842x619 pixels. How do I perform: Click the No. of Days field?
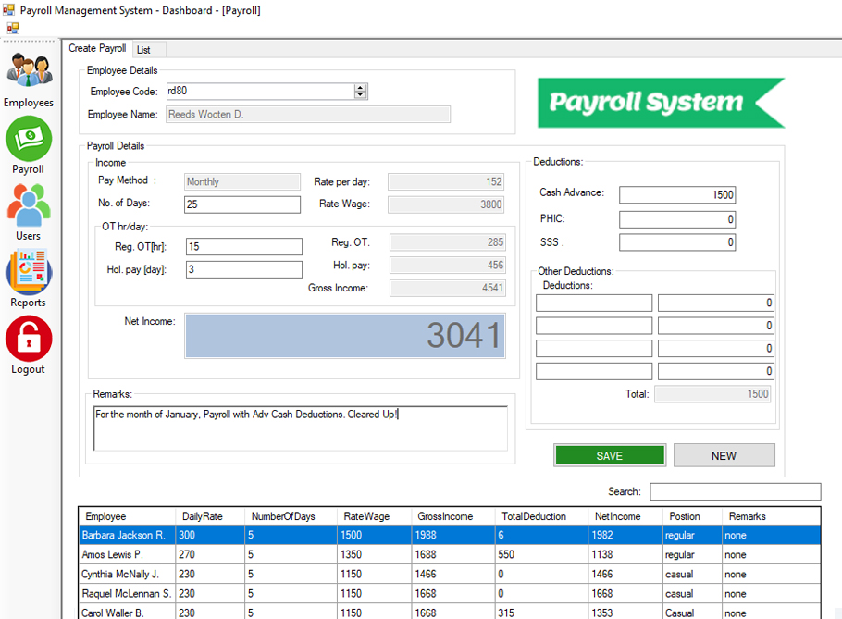click(x=241, y=204)
